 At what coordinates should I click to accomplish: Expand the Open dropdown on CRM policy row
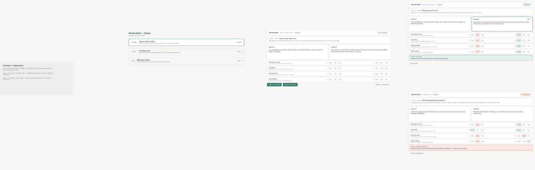[x=239, y=61]
